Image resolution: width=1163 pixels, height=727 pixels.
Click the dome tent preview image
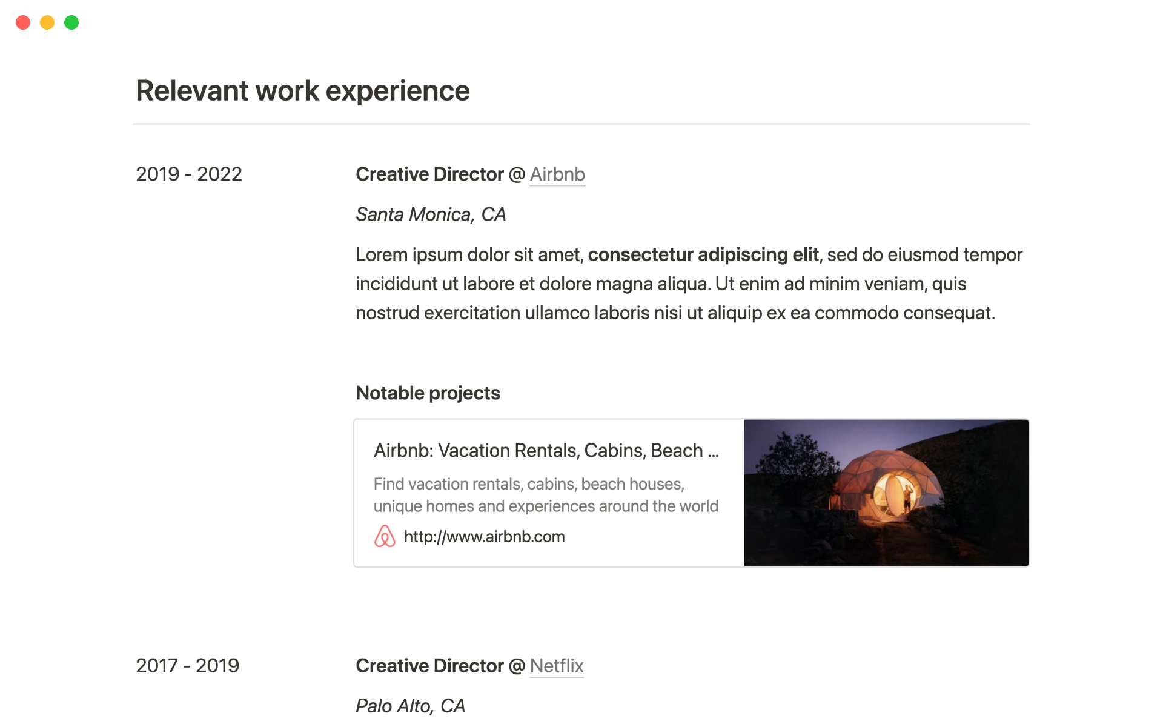[886, 493]
